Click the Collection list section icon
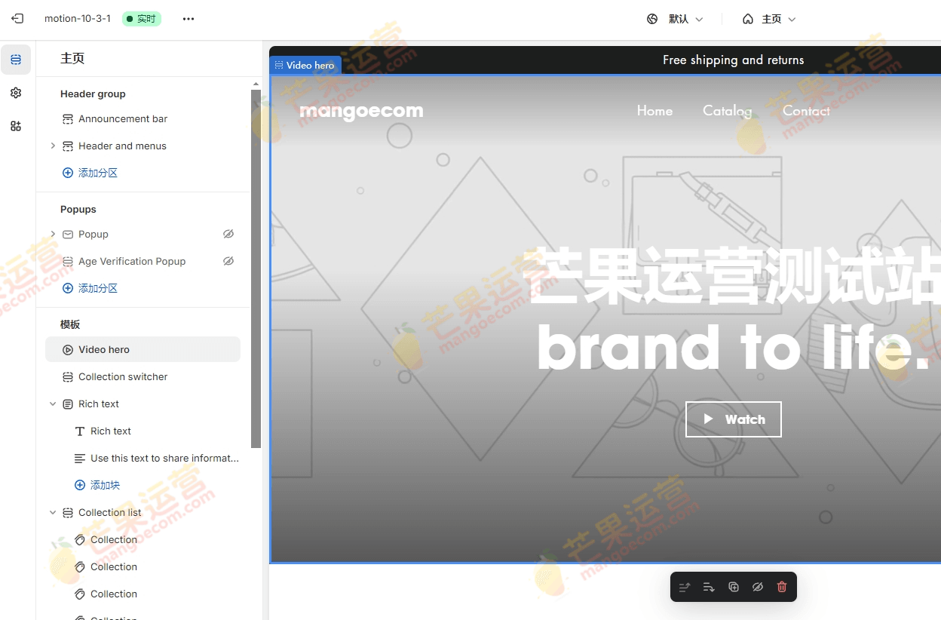 click(x=68, y=513)
